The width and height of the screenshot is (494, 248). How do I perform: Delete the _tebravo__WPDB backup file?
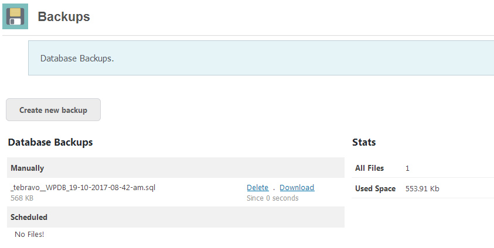pos(258,188)
